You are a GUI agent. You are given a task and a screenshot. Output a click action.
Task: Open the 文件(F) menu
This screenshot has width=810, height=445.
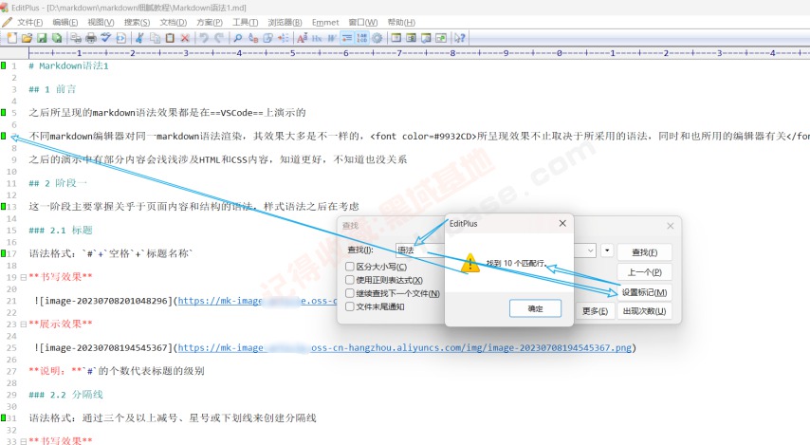[30, 22]
